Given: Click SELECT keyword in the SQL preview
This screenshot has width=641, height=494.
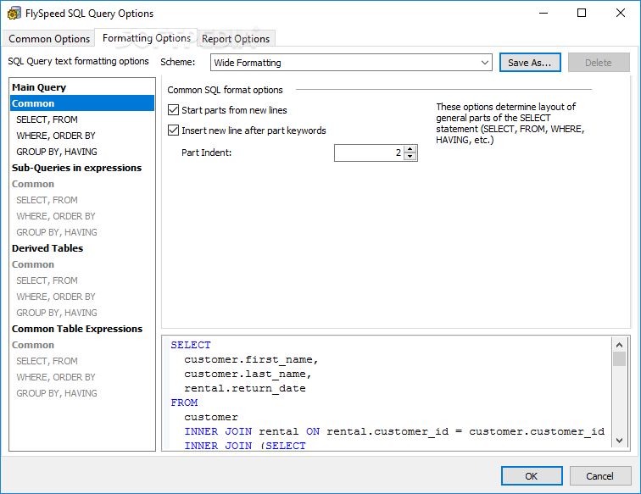Looking at the screenshot, I should click(x=191, y=345).
